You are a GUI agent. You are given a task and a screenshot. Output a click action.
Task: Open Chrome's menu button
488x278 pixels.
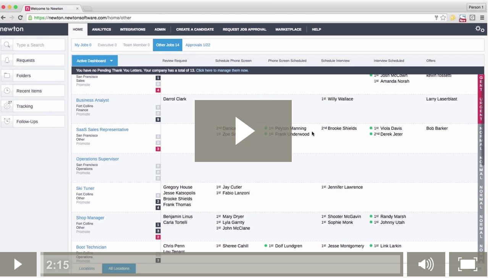click(482, 18)
